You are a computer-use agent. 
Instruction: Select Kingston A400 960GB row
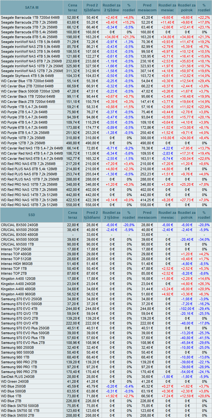[106, 293]
